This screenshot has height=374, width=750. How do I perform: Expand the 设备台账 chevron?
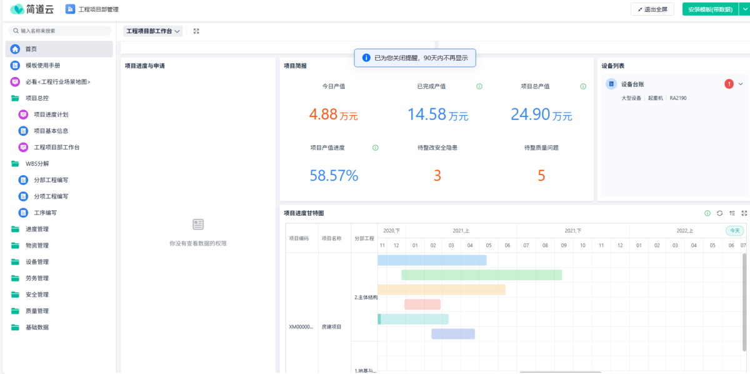pos(741,84)
